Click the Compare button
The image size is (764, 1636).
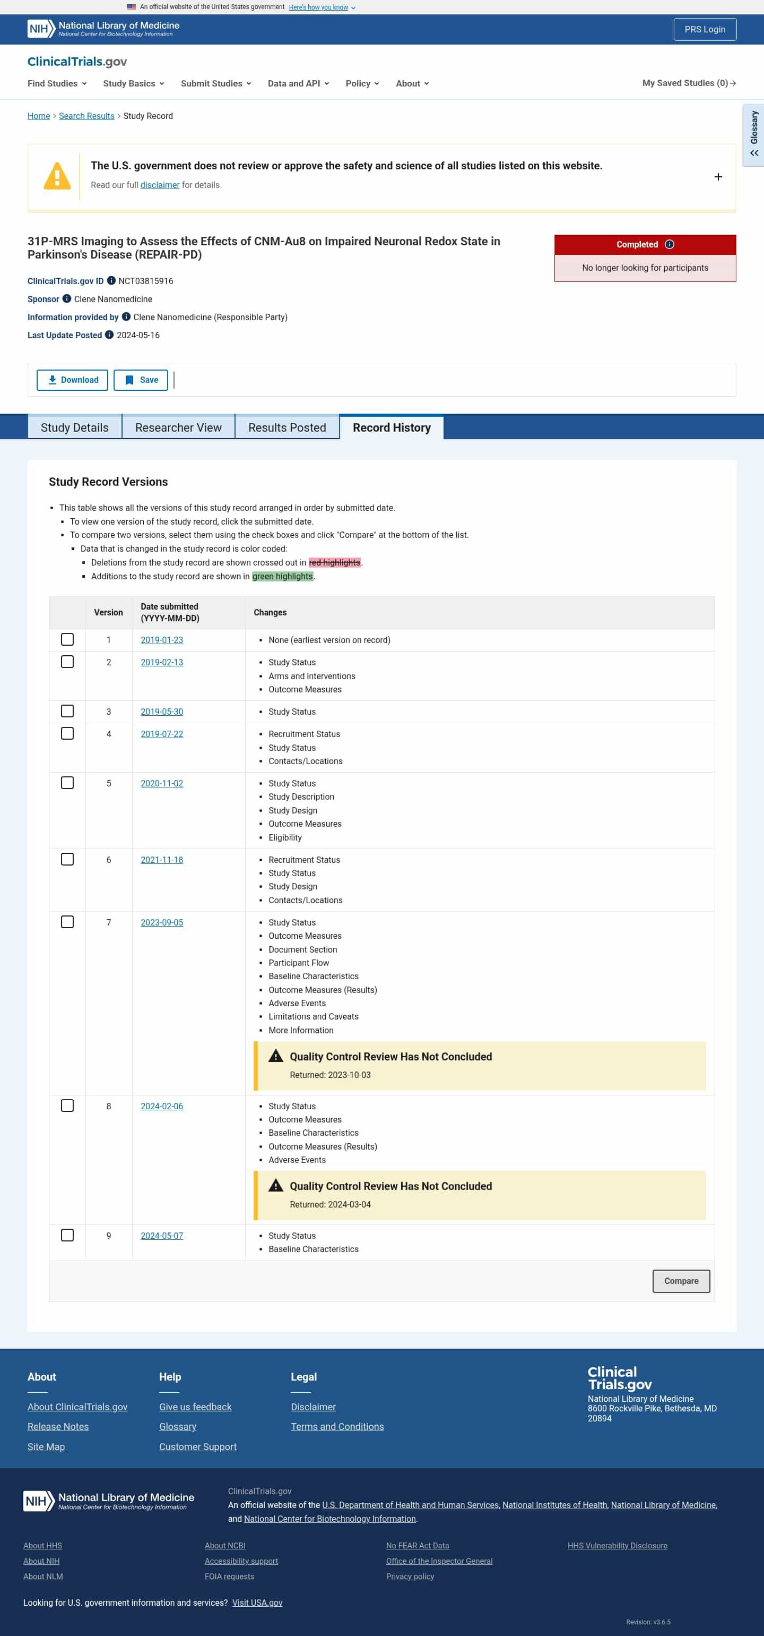point(681,1281)
